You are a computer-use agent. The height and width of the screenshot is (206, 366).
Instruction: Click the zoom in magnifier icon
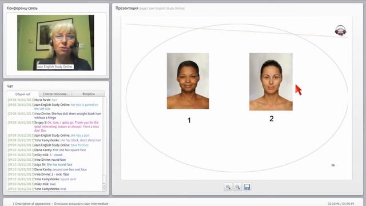pyautogui.click(x=228, y=187)
